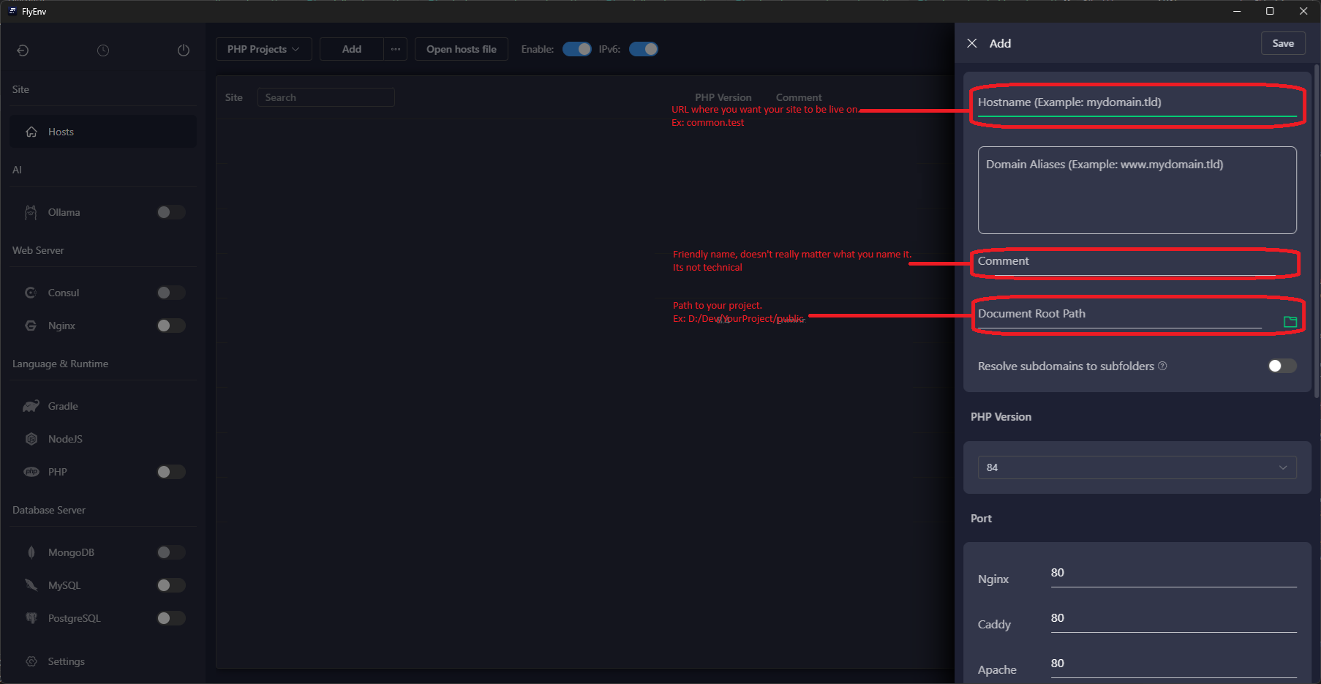Toggle the IPv6 switch off

[644, 49]
